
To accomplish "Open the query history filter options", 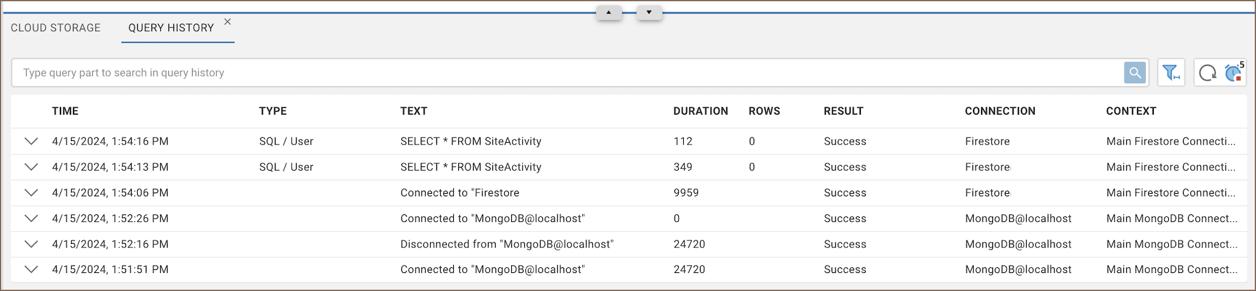I will (1171, 73).
